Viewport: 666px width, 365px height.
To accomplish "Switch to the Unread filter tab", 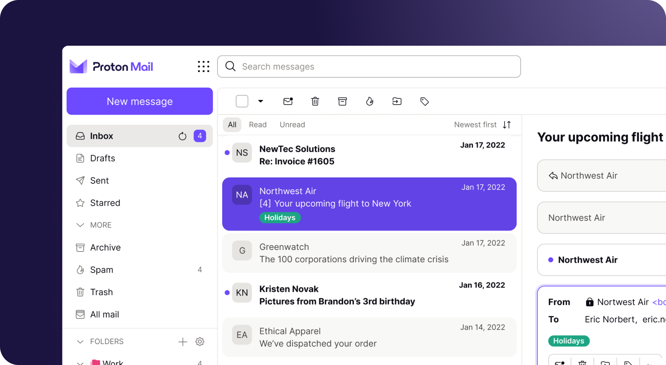I will click(x=292, y=125).
